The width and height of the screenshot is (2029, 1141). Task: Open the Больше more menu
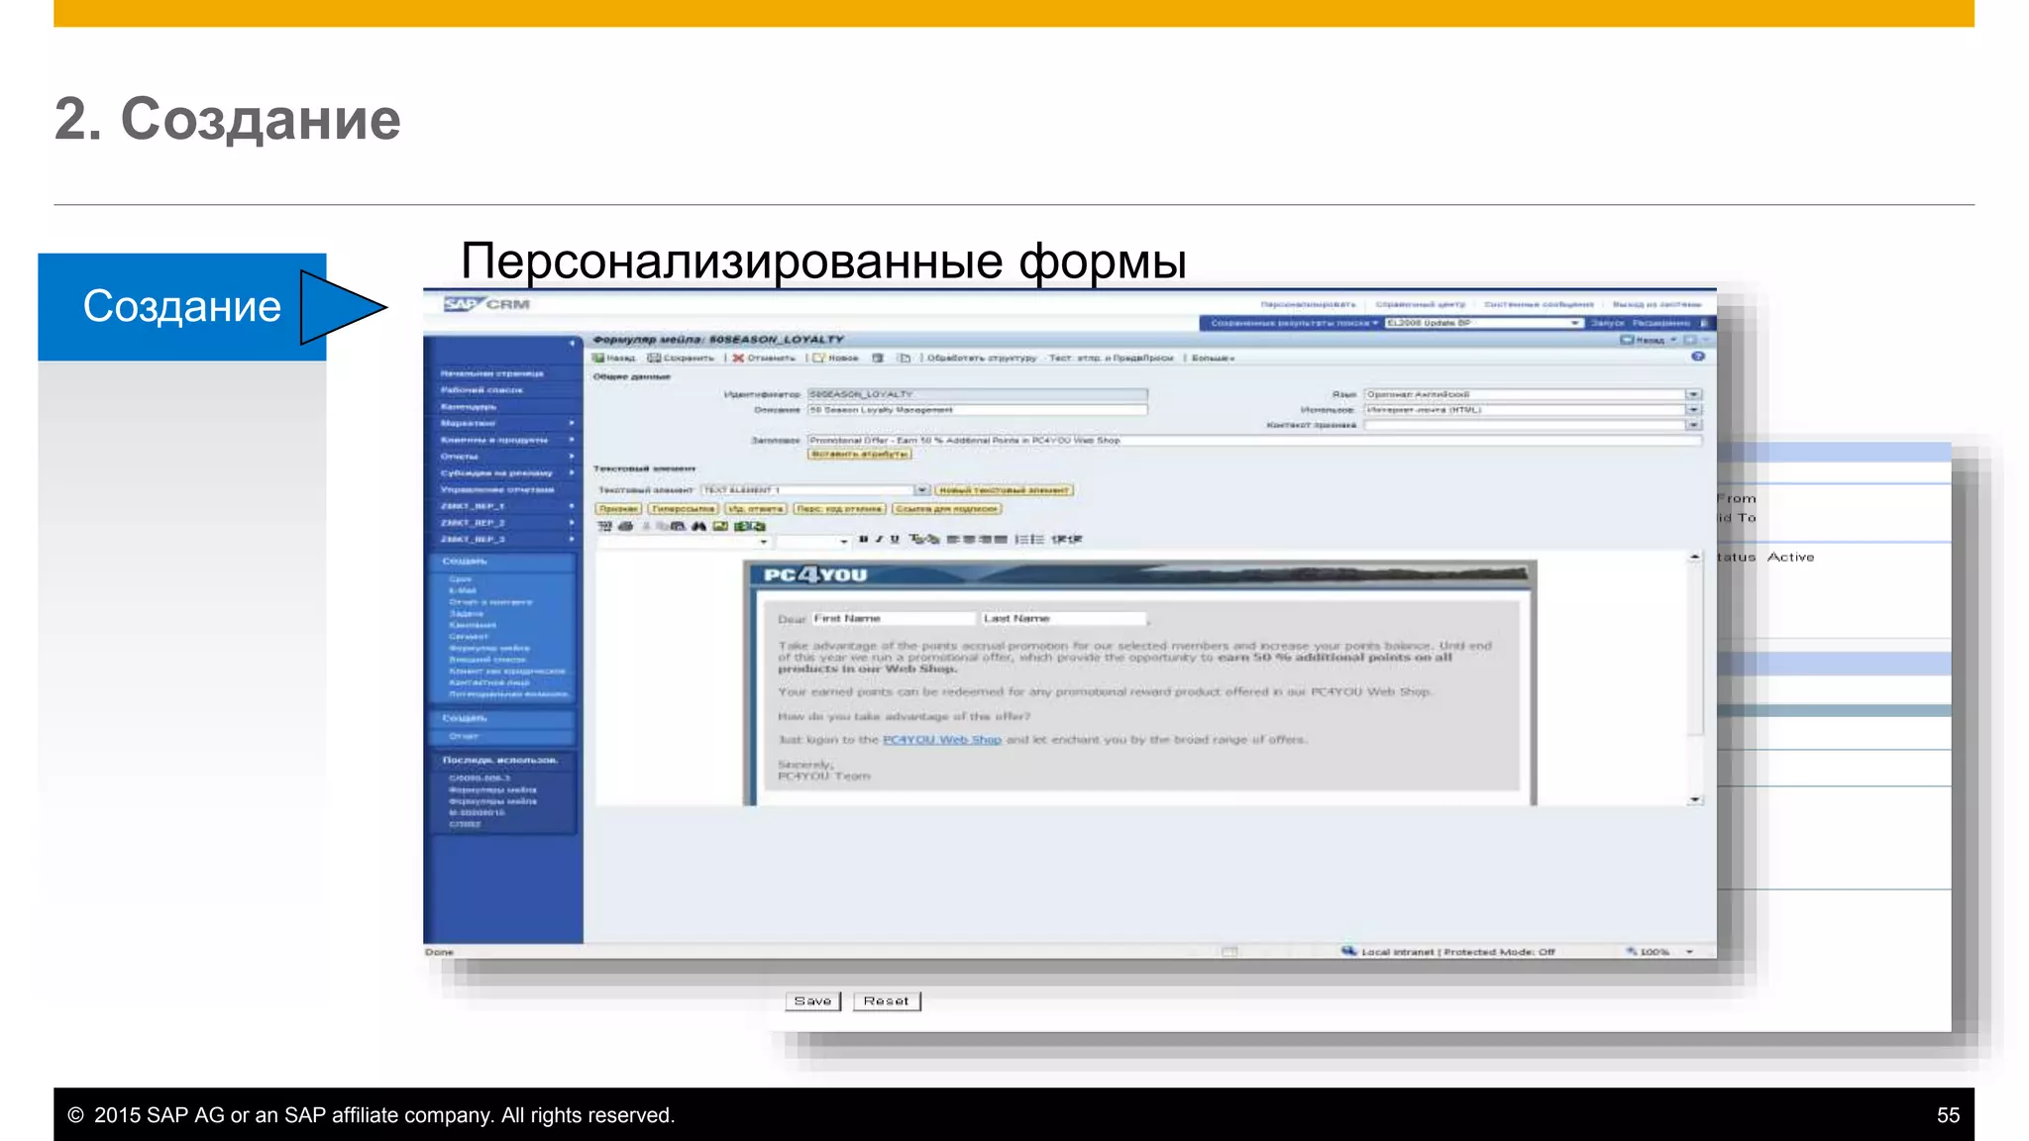pyautogui.click(x=1213, y=358)
